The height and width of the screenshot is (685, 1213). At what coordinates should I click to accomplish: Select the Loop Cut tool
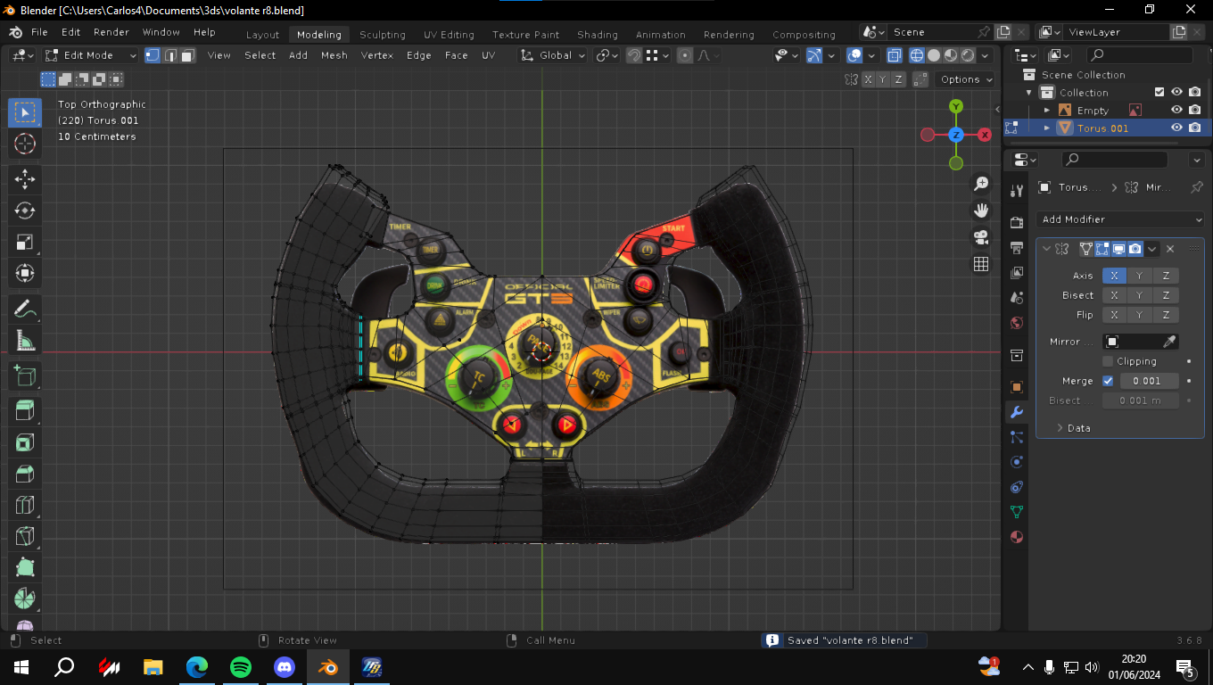25,505
